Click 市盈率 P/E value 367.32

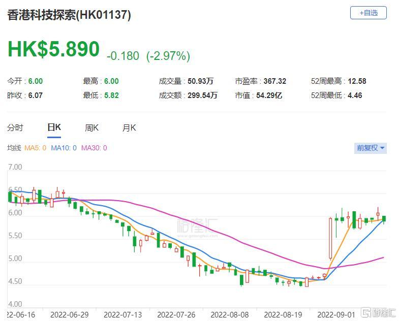coord(275,81)
